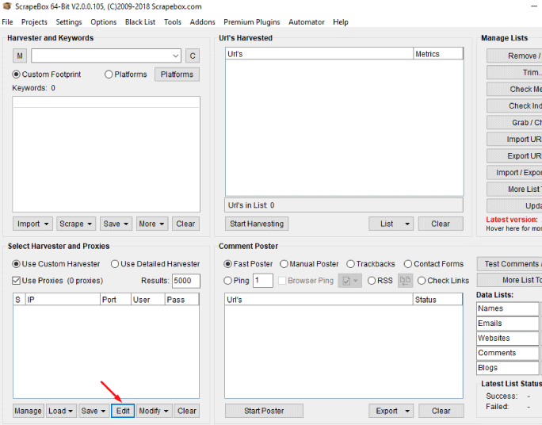Expand the footprint combo box dropdown

(x=176, y=56)
